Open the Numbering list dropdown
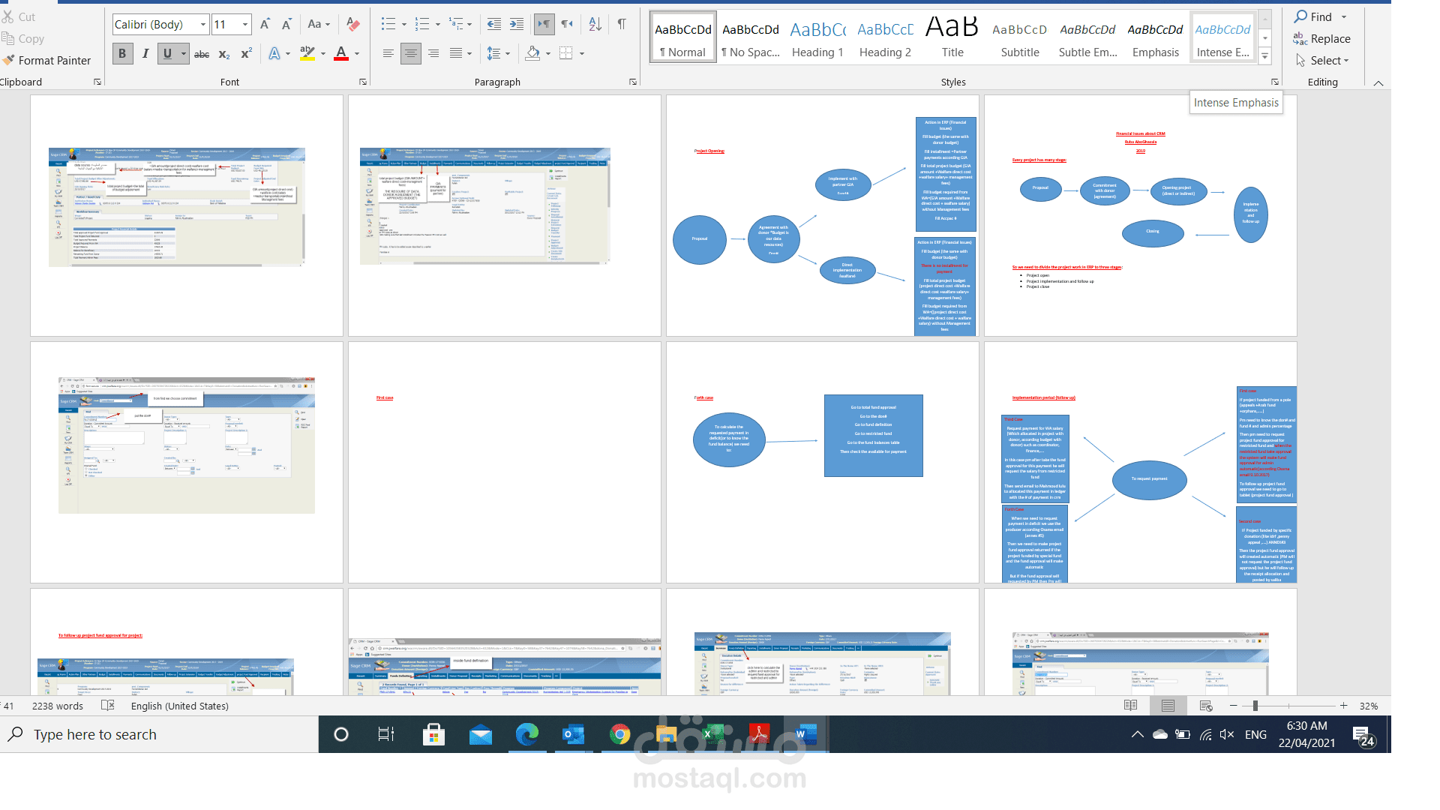The height and width of the screenshot is (810, 1440). [x=438, y=25]
